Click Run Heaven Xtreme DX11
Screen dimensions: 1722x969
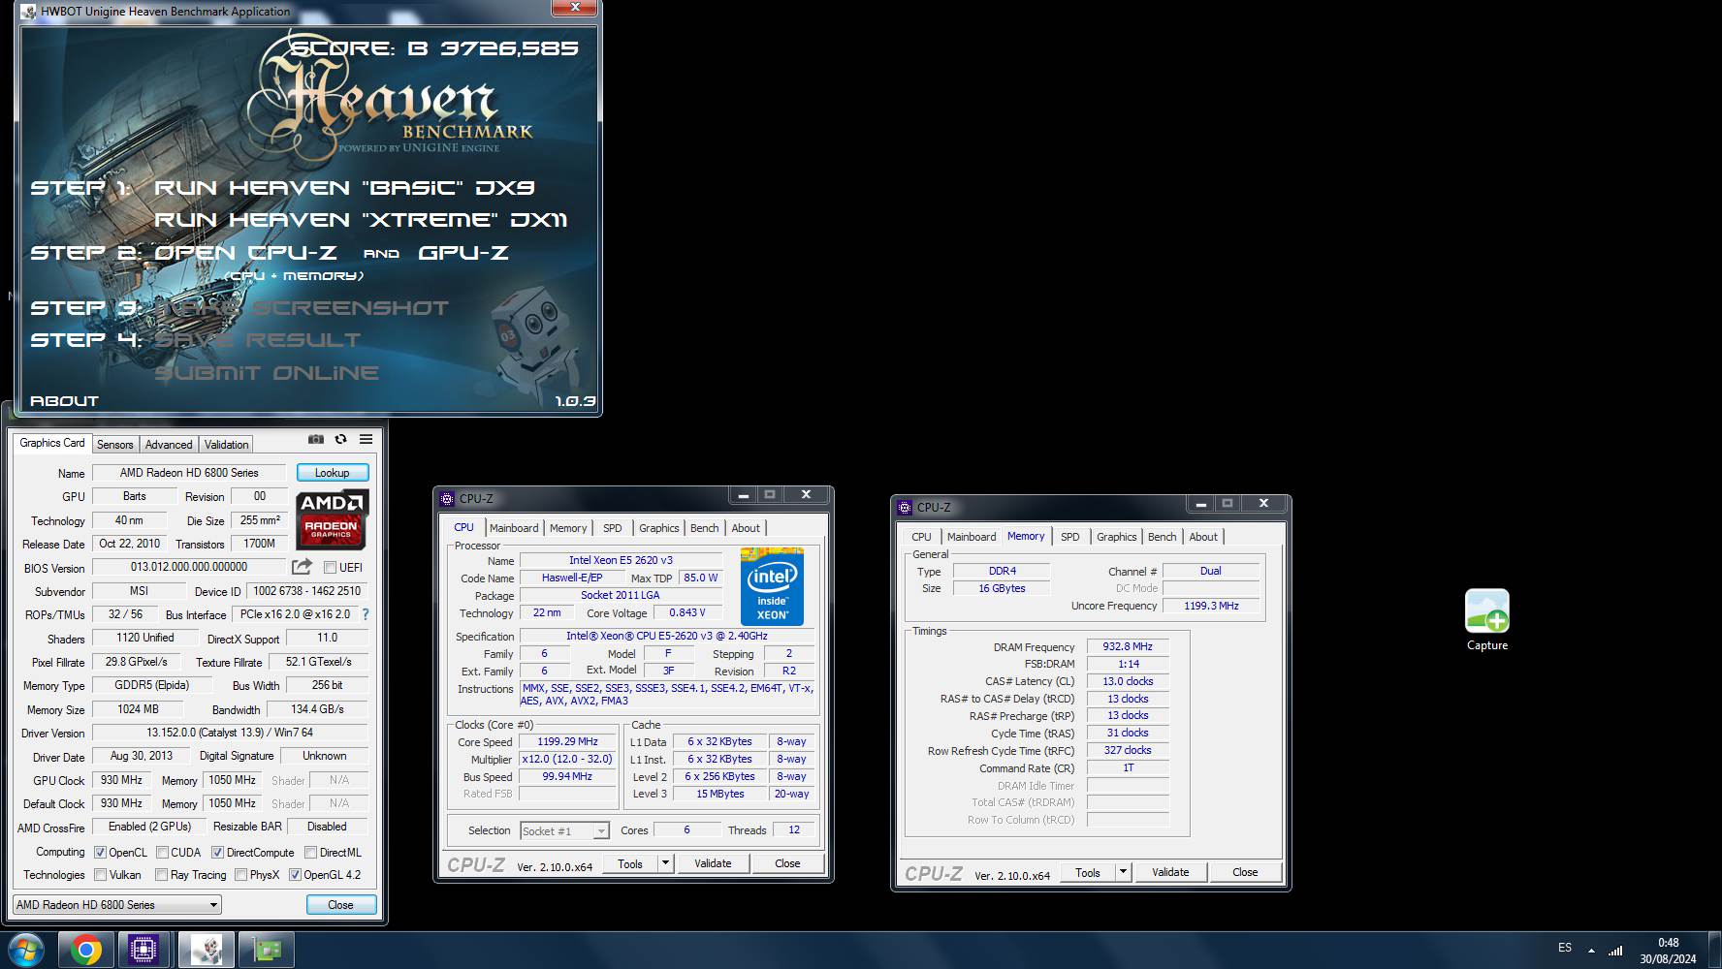[x=361, y=220]
